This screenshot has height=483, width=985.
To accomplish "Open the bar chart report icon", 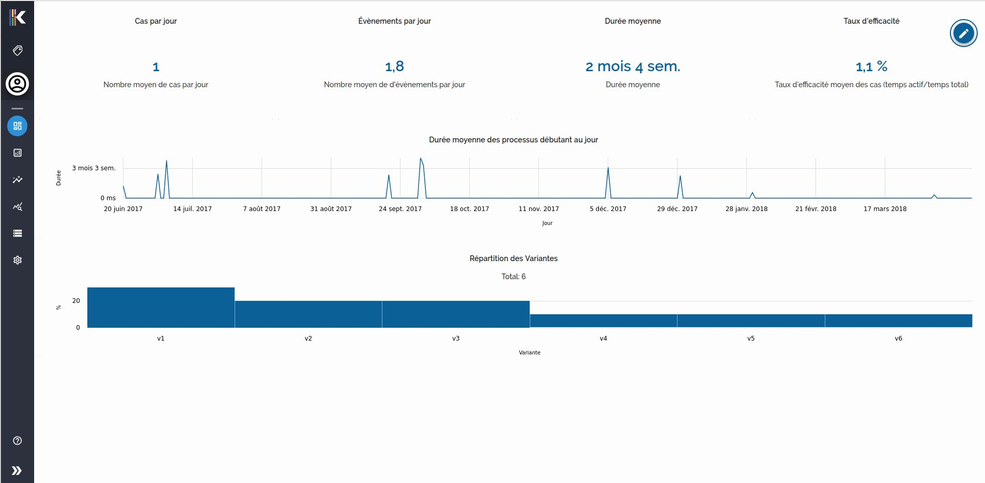I will [17, 153].
